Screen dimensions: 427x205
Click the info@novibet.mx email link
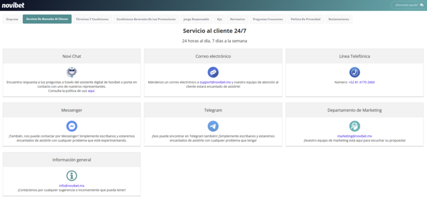tap(72, 186)
